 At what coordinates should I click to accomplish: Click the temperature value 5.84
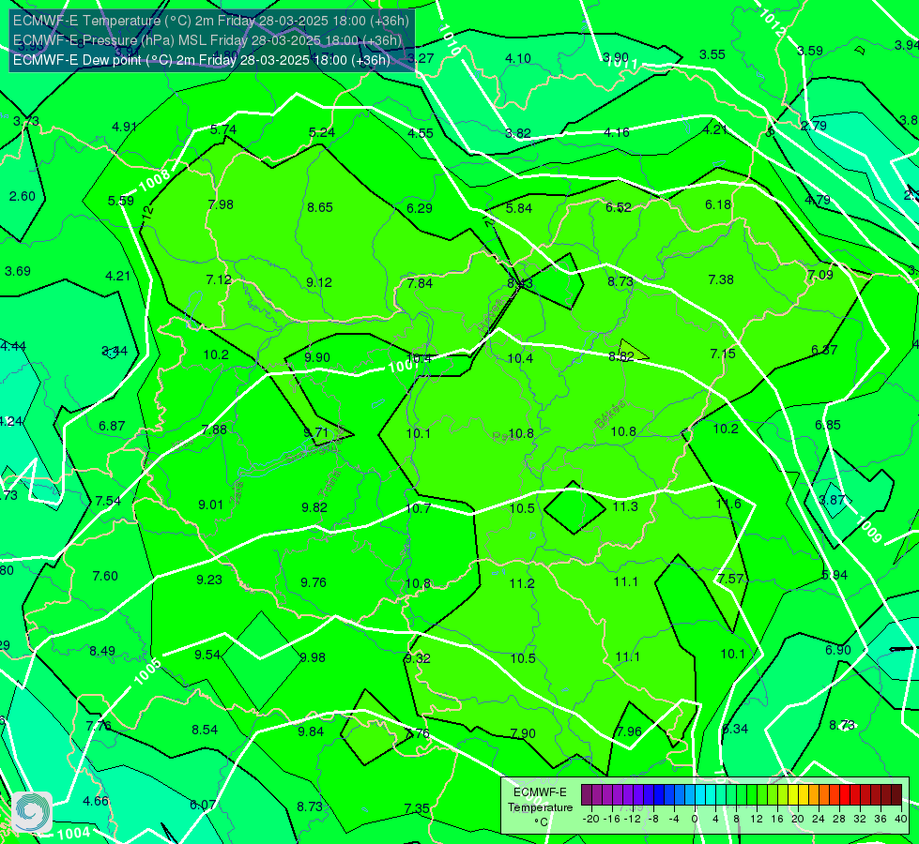tap(519, 208)
